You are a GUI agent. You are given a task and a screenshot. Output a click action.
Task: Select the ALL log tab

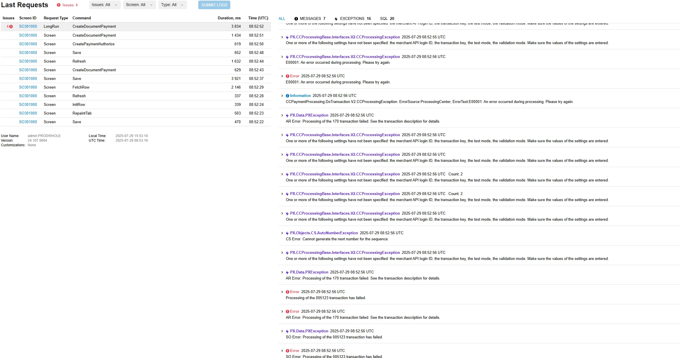(282, 18)
